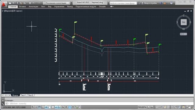Viewport: 195px width, 110px height.
Task: Select the Главная ribbon tab
Action: pyautogui.click(x=13, y=7)
